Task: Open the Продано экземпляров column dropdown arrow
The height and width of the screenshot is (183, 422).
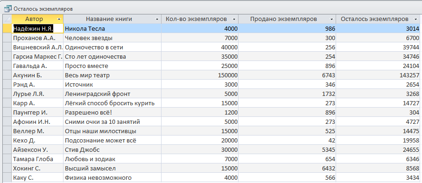Action: pyautogui.click(x=331, y=19)
